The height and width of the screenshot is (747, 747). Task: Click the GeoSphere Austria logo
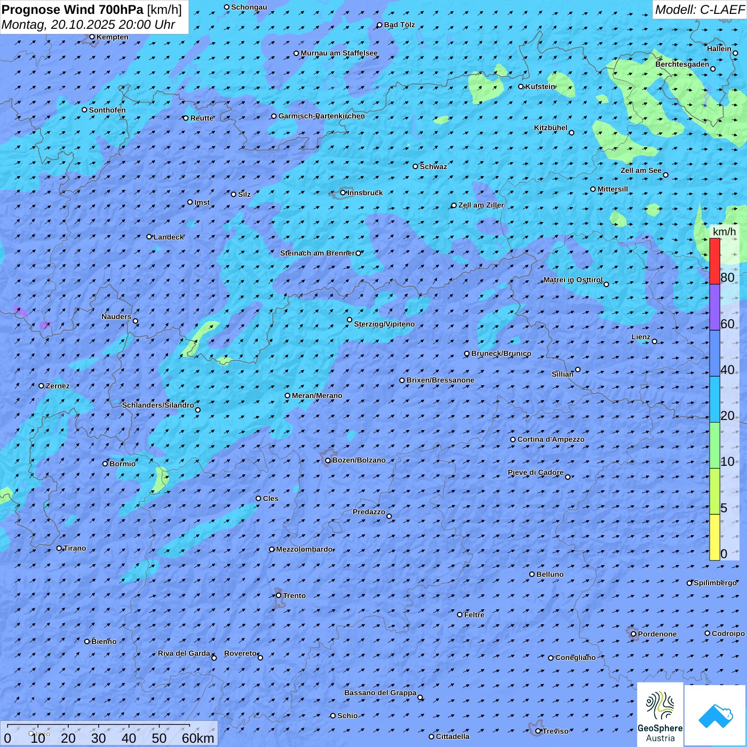point(660,714)
